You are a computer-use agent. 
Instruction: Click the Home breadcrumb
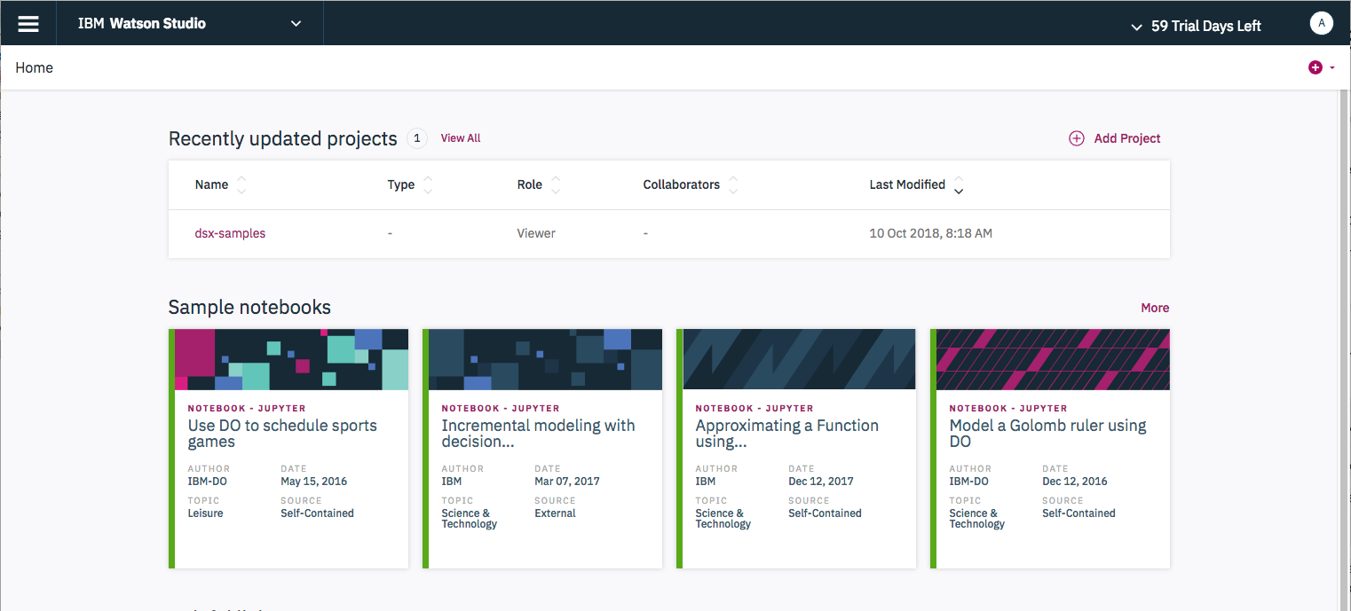click(x=34, y=67)
